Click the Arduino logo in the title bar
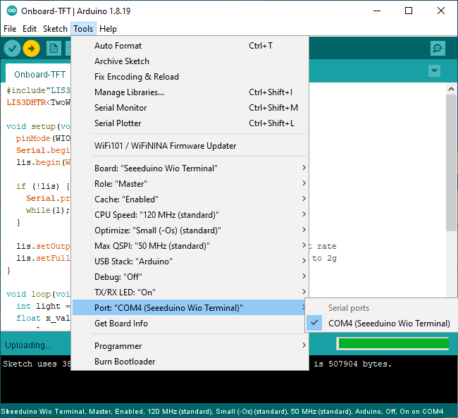The height and width of the screenshot is (418, 458). pyautogui.click(x=12, y=11)
